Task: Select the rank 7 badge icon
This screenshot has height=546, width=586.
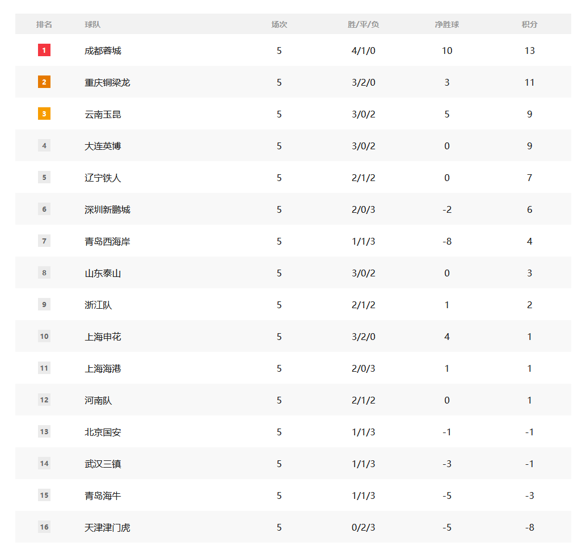Action: [x=44, y=241]
